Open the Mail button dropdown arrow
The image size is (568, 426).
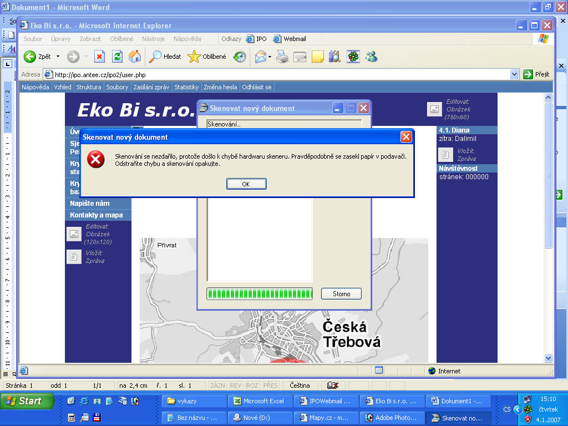270,57
